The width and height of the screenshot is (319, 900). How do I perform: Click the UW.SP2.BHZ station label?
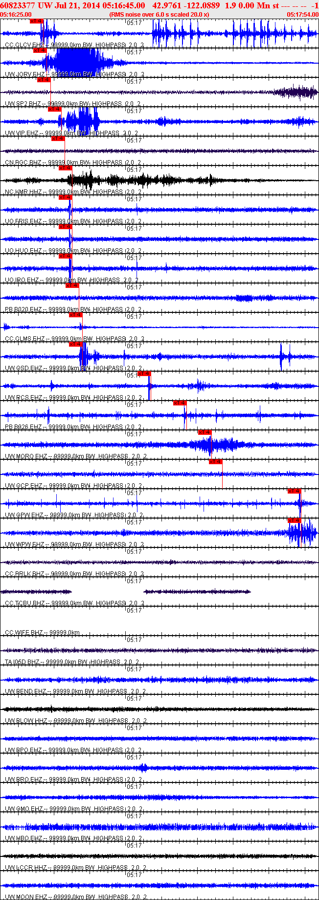tap(23, 104)
